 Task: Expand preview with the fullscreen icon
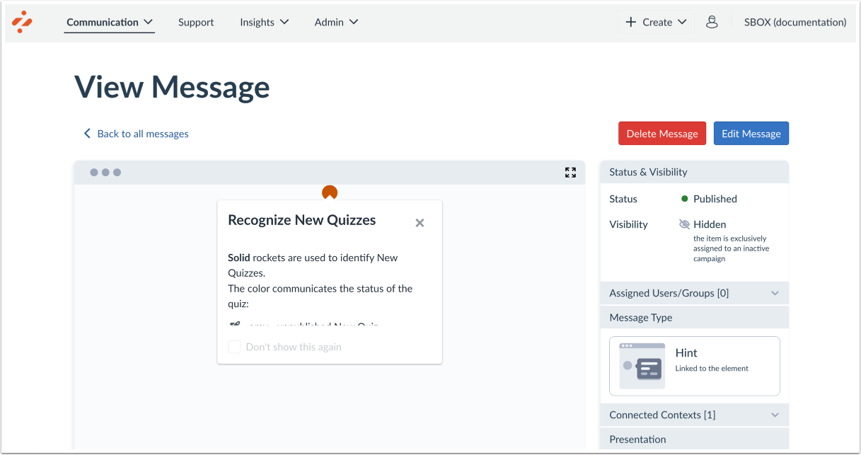tap(570, 173)
